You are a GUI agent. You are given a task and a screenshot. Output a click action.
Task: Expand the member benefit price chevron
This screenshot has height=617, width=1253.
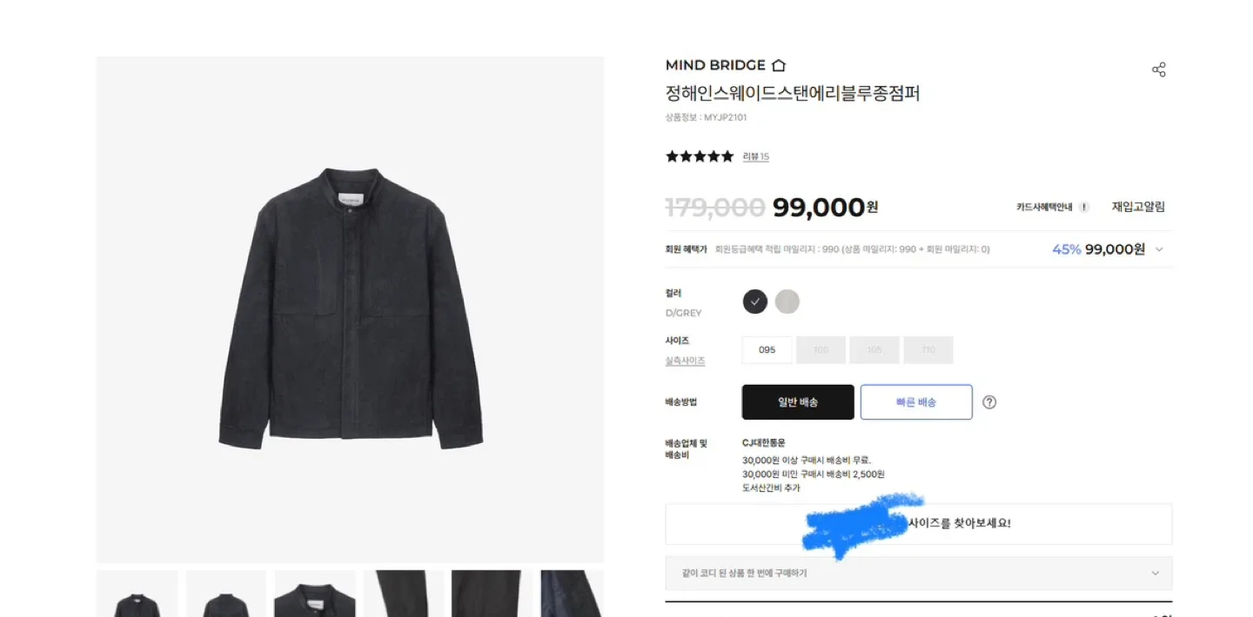[1159, 249]
